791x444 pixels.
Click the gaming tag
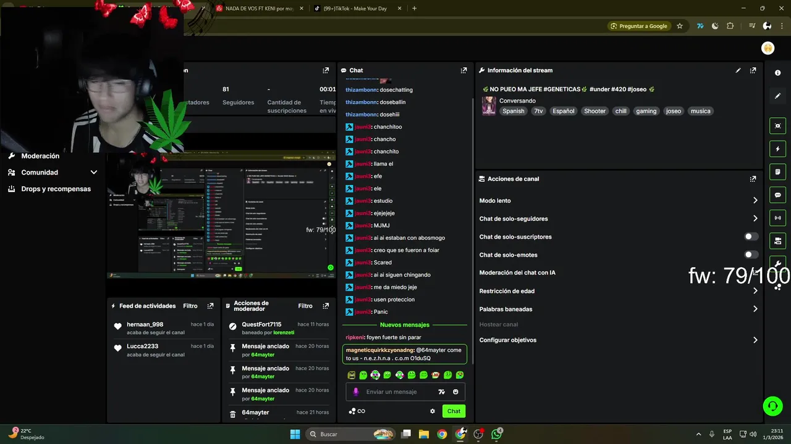click(646, 111)
